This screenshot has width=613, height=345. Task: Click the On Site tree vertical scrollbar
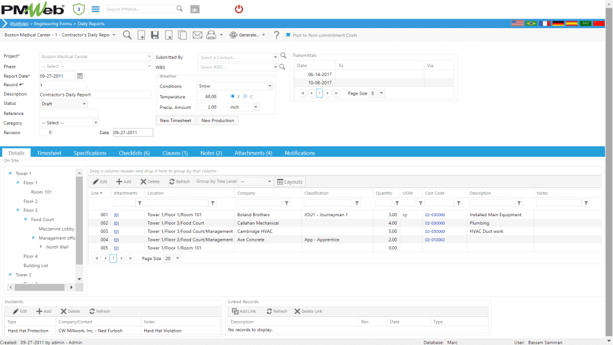(x=80, y=221)
